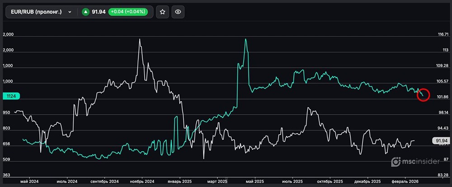
Task: Click the май 2025 date label
Action: 255,182
